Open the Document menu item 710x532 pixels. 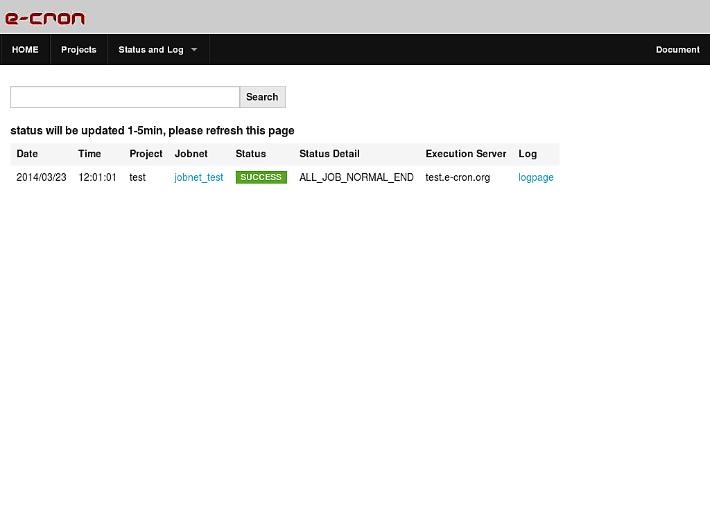pos(677,49)
